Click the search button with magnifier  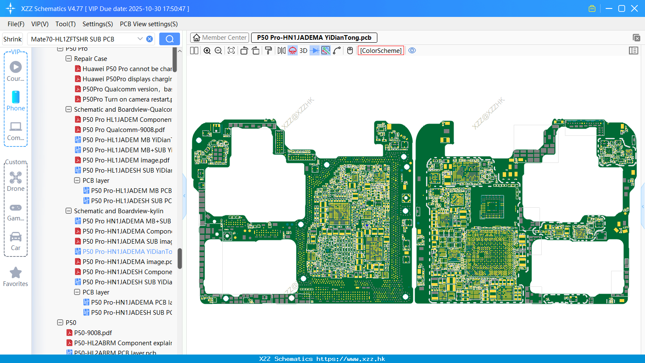pyautogui.click(x=169, y=39)
